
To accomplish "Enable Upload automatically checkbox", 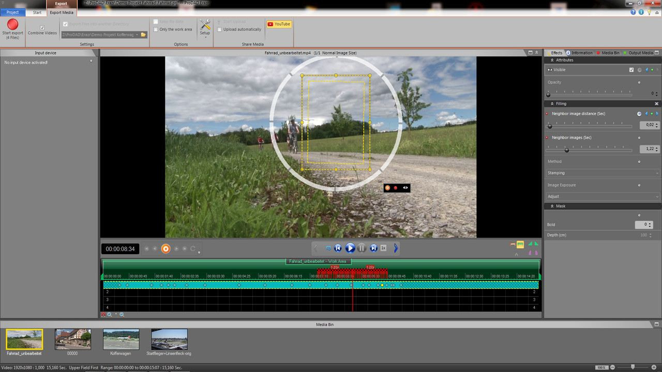I will click(219, 29).
